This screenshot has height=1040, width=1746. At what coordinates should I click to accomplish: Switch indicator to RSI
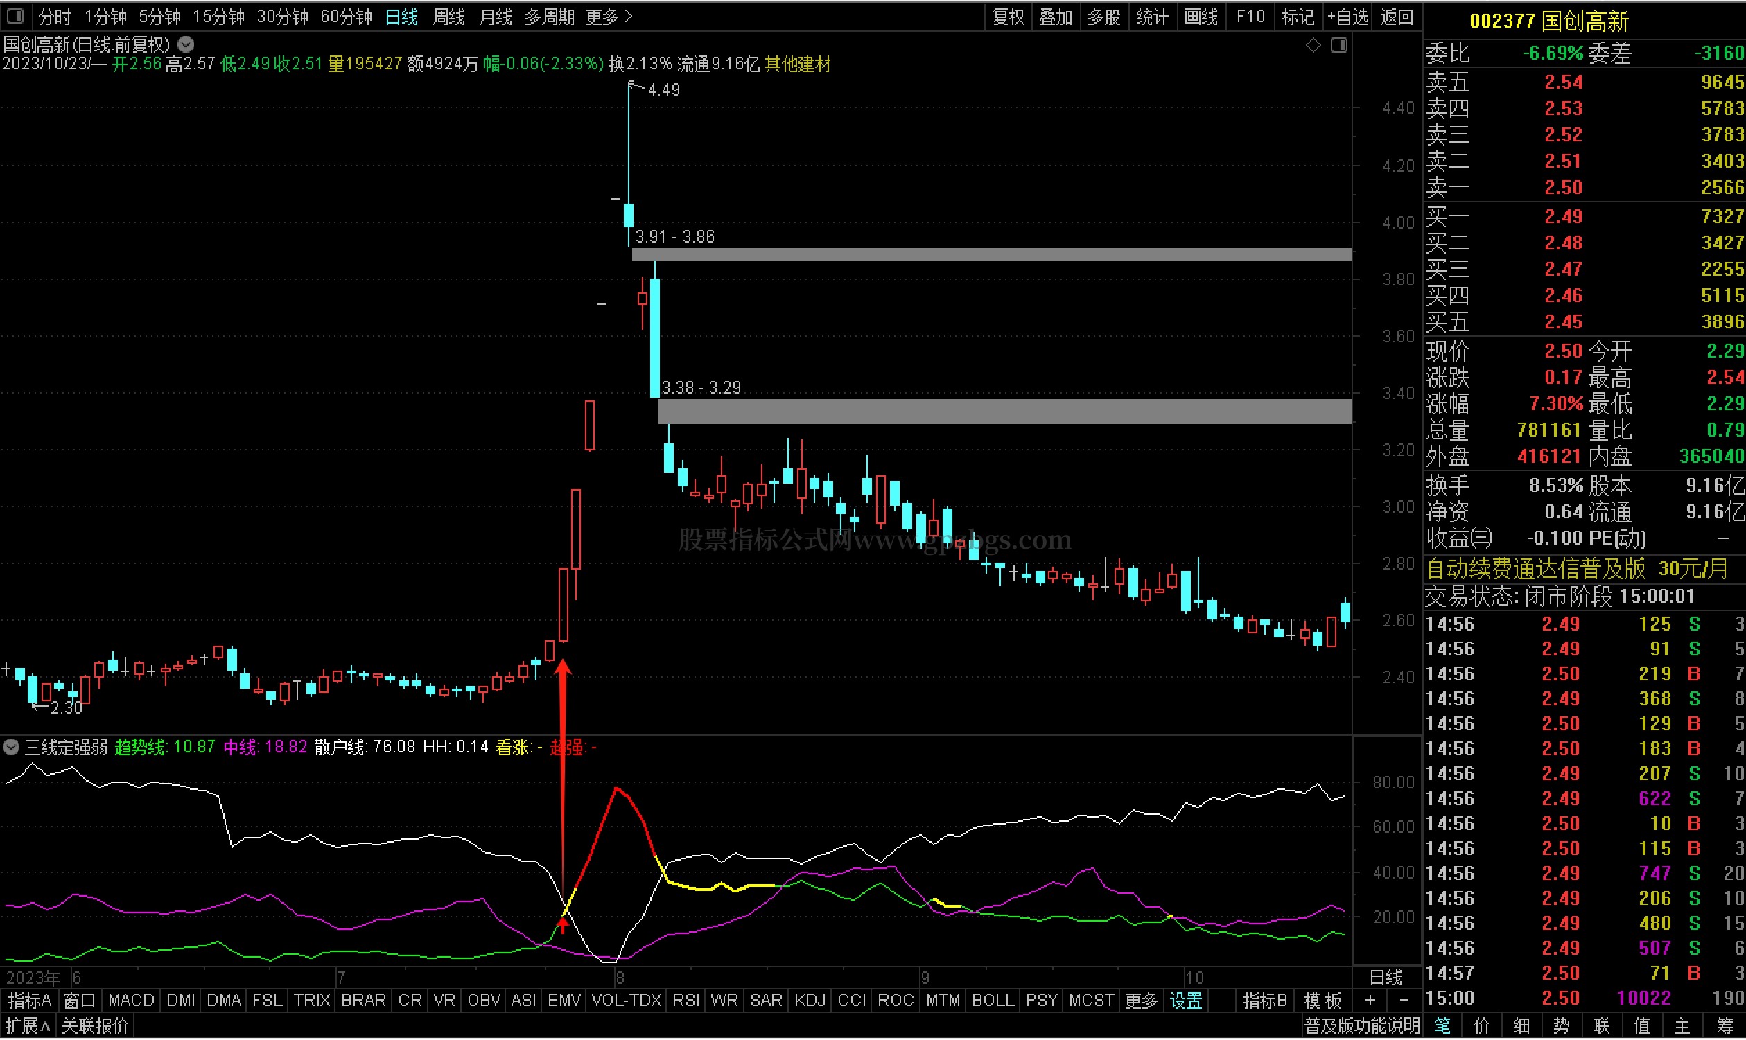(686, 1001)
